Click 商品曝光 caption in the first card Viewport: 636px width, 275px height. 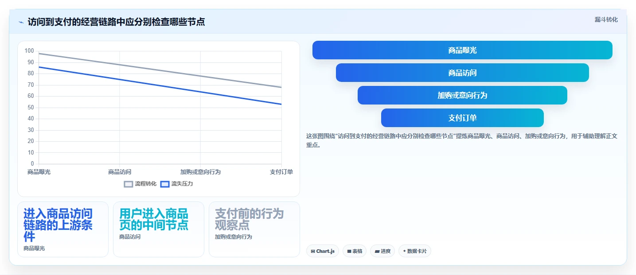34,248
